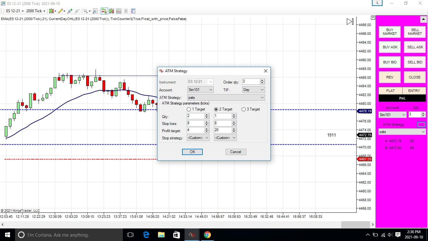
Task: Open the zoom frame magnifier tool
Action: pos(95,11)
